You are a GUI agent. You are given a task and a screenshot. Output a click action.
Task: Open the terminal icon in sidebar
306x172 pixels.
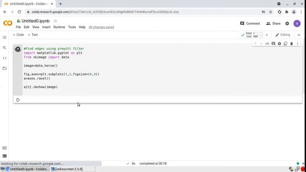4,156
